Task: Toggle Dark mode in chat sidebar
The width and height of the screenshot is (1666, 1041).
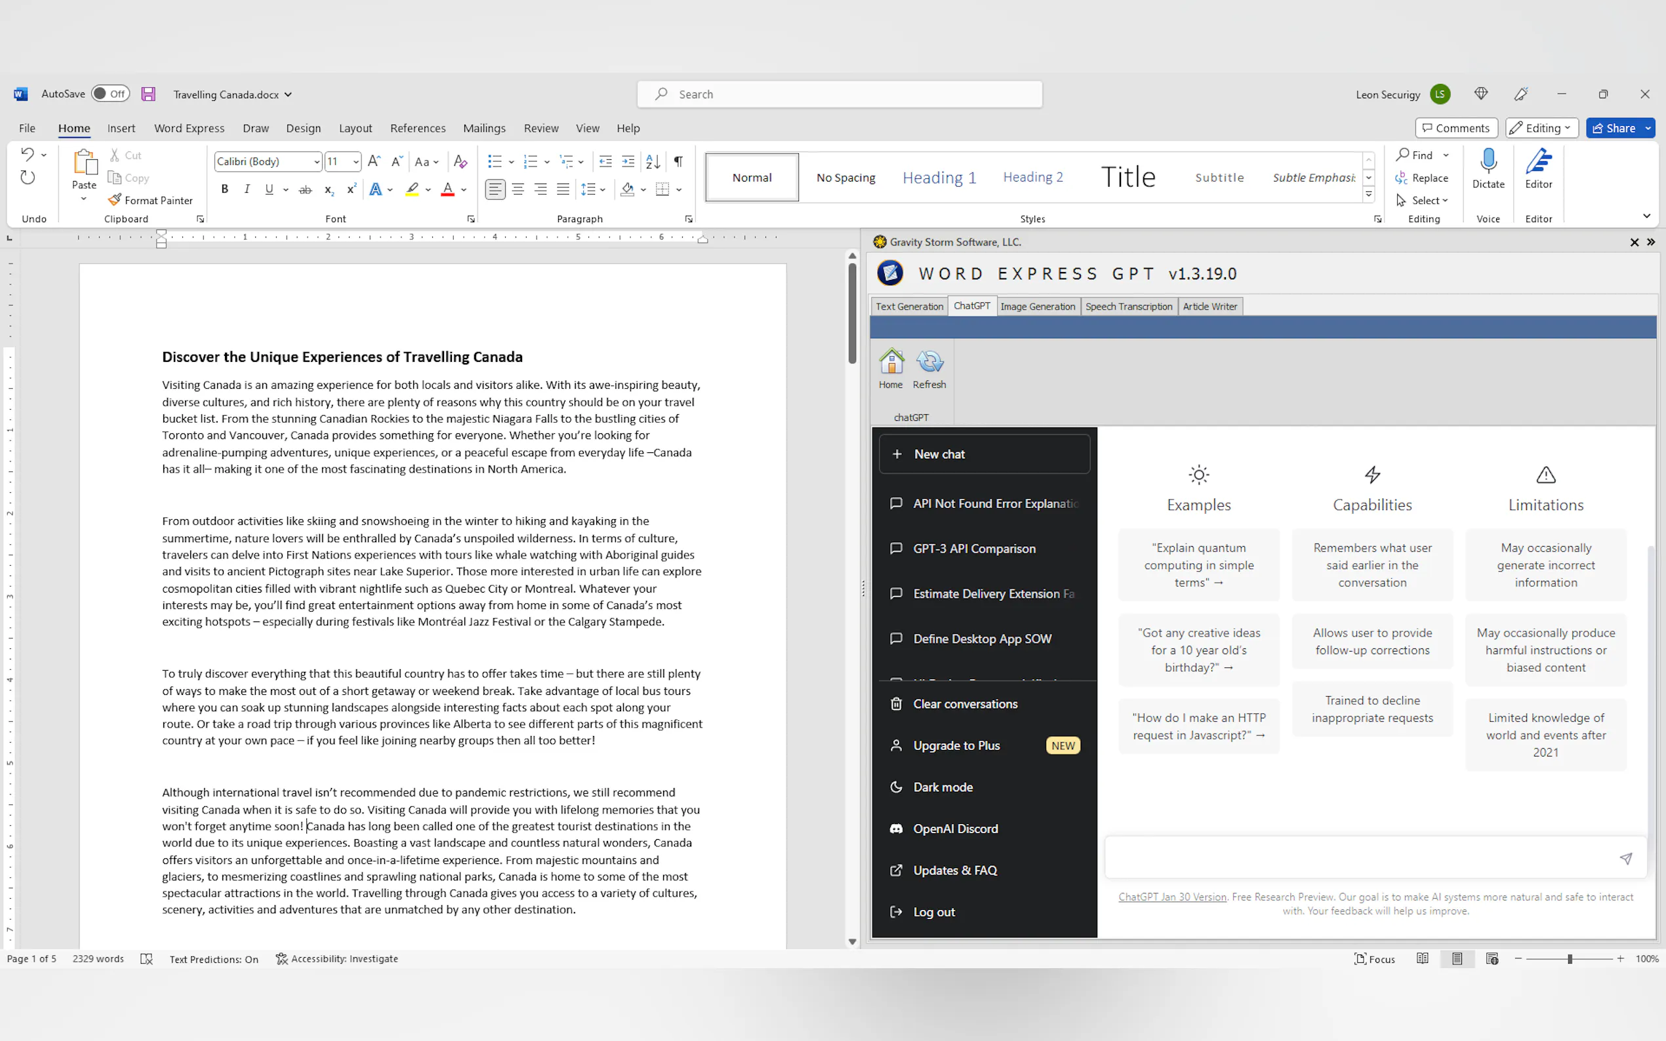Action: point(943,787)
